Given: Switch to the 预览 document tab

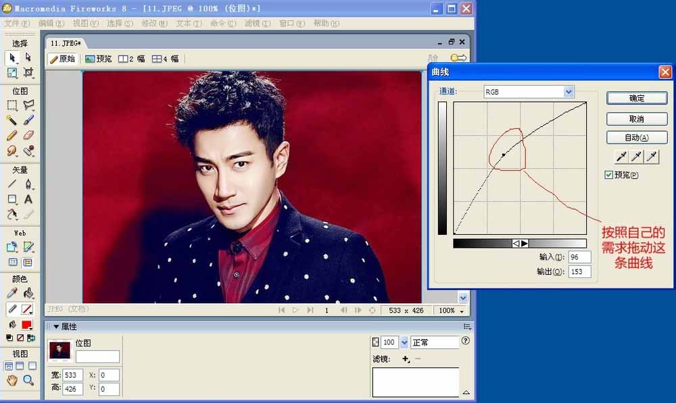Looking at the screenshot, I should pos(99,59).
